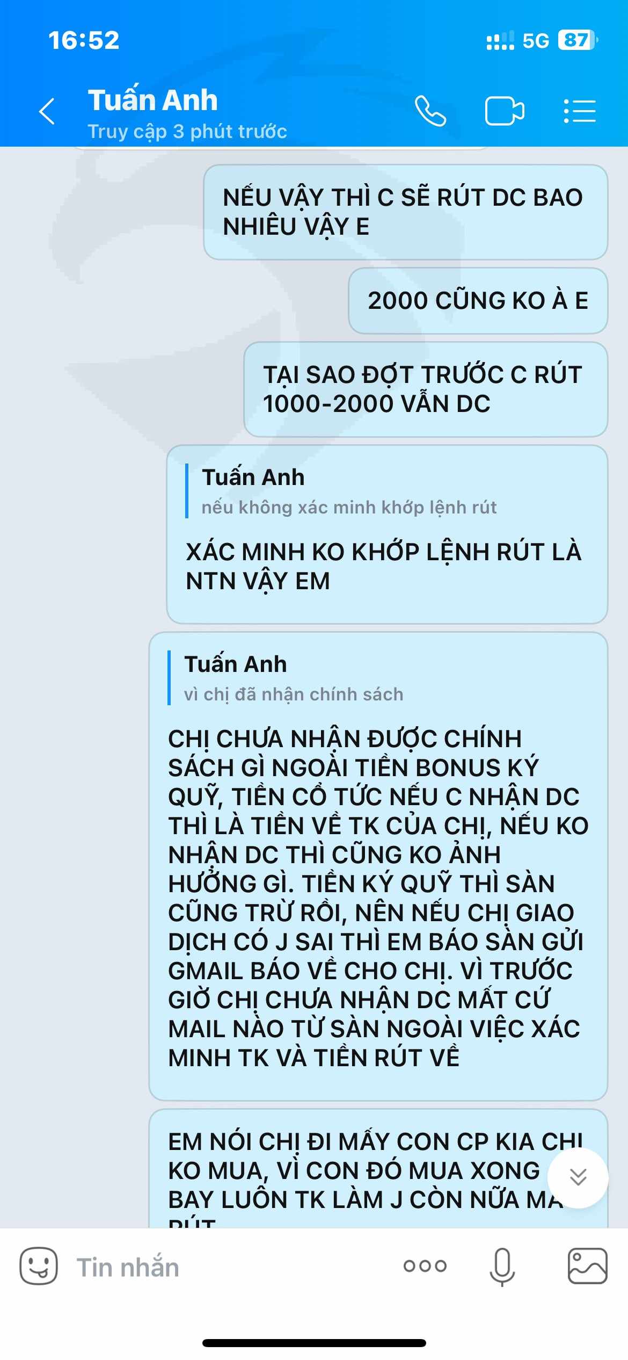Select message 'XÁC MINH KO KHỚP LỆNH RÚT LÀ NTN'

pos(387,534)
